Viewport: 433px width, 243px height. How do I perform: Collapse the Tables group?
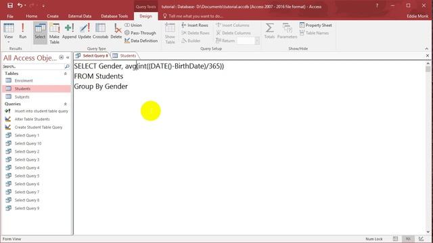coord(66,74)
